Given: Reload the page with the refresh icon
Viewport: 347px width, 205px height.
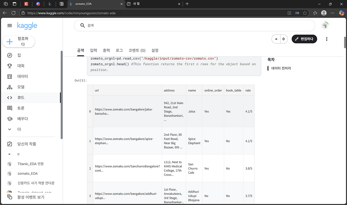Looking at the screenshot, I should (14, 13).
